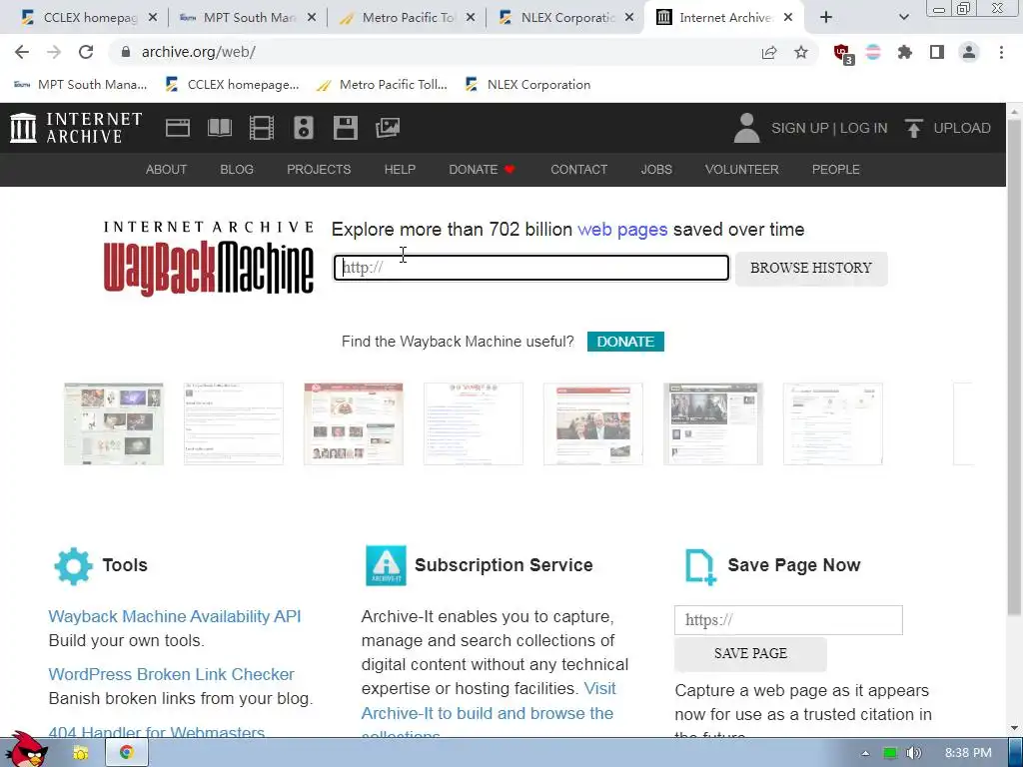This screenshot has width=1023, height=767.
Task: Click the BROWSE HISTORY button
Action: point(811,268)
